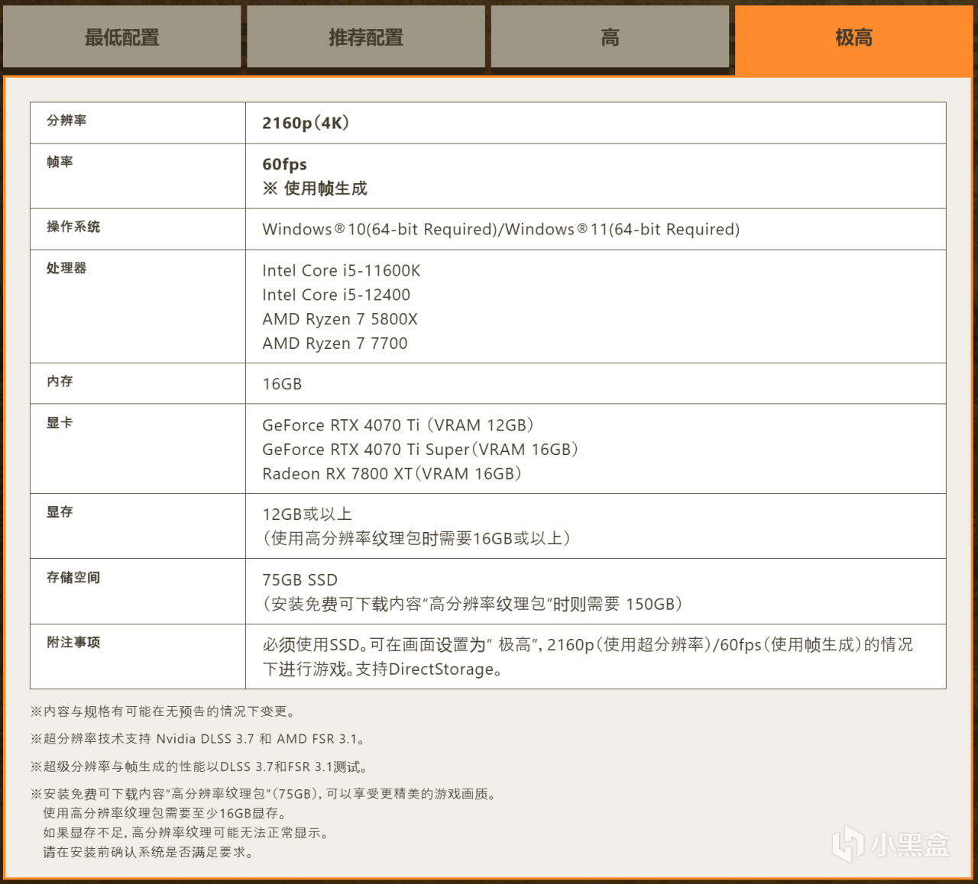Click the Radeon RX 7800 XT line
The image size is (978, 884).
[392, 474]
